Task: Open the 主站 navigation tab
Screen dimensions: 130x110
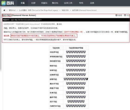Action: [x=23, y=3]
